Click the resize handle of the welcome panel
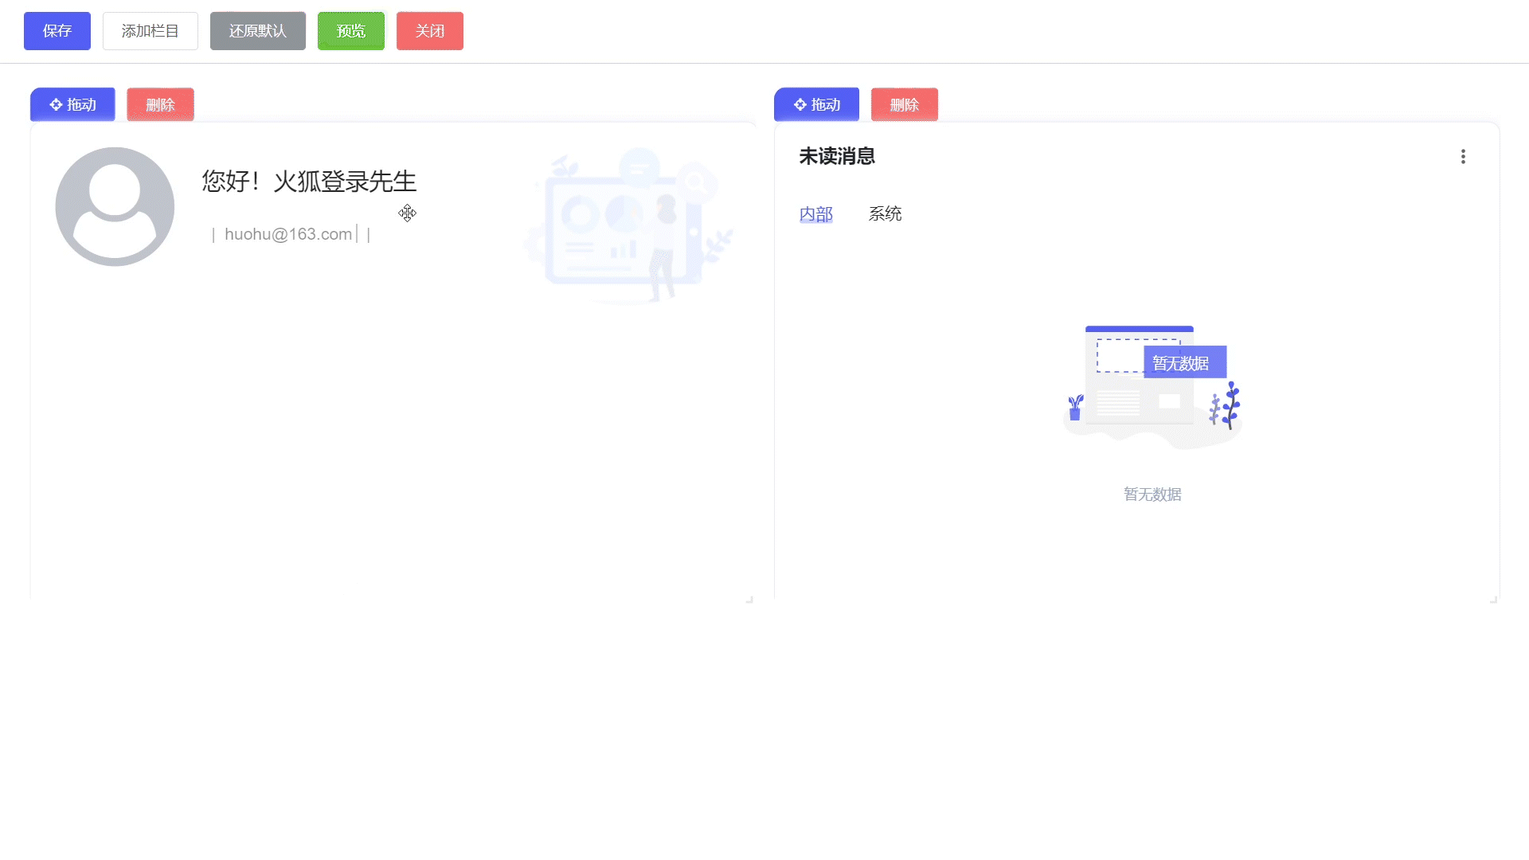The width and height of the screenshot is (1529, 860). coord(749,599)
